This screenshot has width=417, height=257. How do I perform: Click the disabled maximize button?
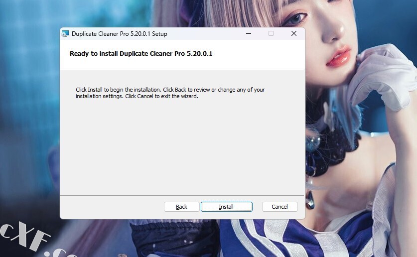(x=271, y=33)
